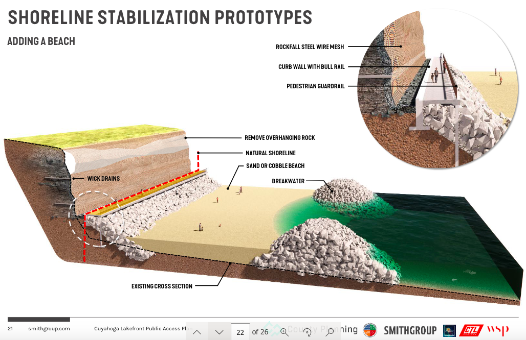Screen dimensions: 526x340
Task: Go to previous page with up arrow
Action: 197,332
